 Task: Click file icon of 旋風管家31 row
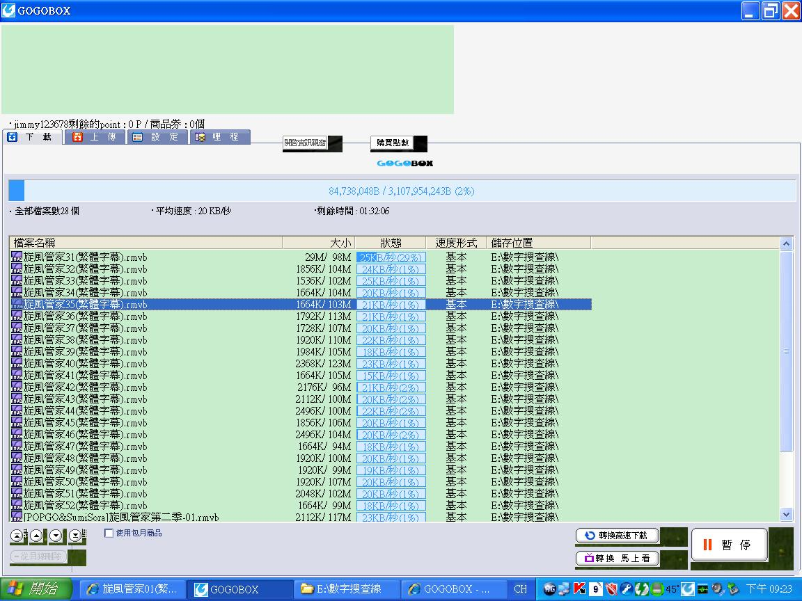[x=17, y=257]
